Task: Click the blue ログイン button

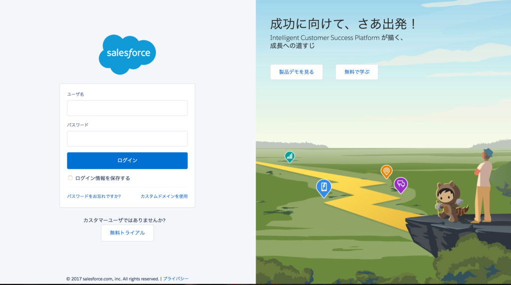Action: 127,160
